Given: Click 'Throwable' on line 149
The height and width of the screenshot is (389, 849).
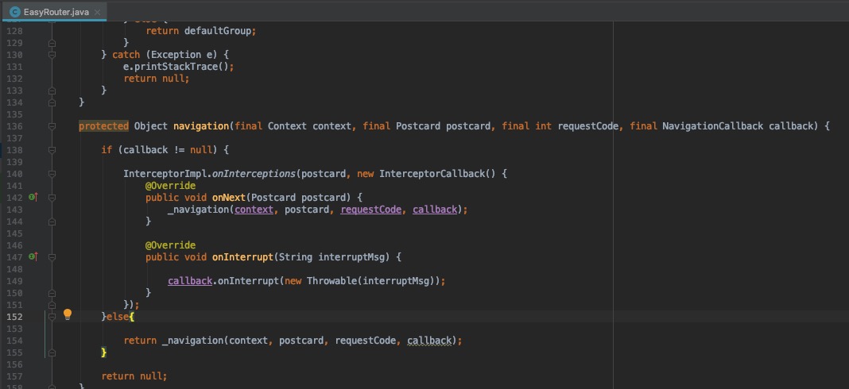Looking at the screenshot, I should tap(332, 281).
